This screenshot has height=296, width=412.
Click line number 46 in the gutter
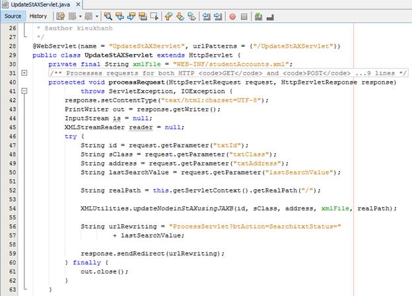point(13,136)
